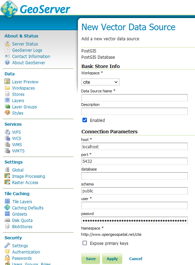This screenshot has height=265, width=195.
Task: Check the Expose primary keys checkbox
Action: [85, 243]
